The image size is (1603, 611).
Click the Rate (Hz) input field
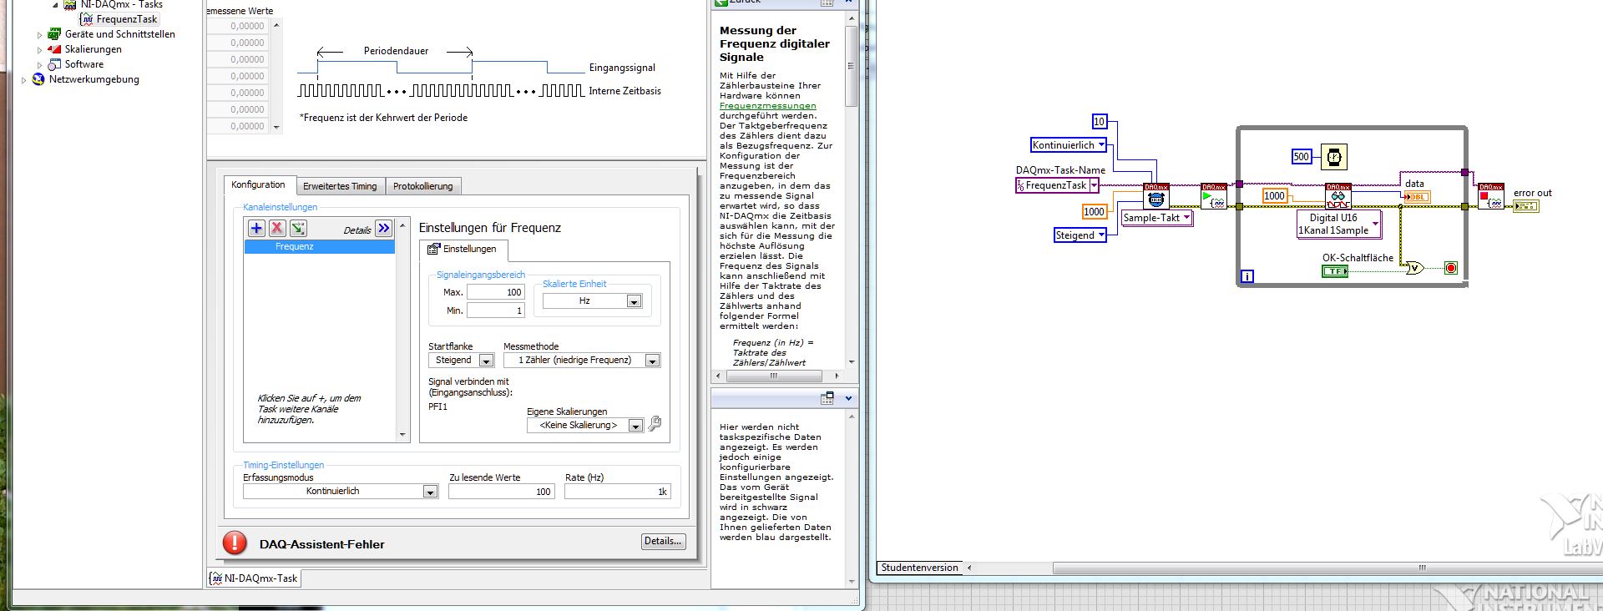click(x=618, y=492)
